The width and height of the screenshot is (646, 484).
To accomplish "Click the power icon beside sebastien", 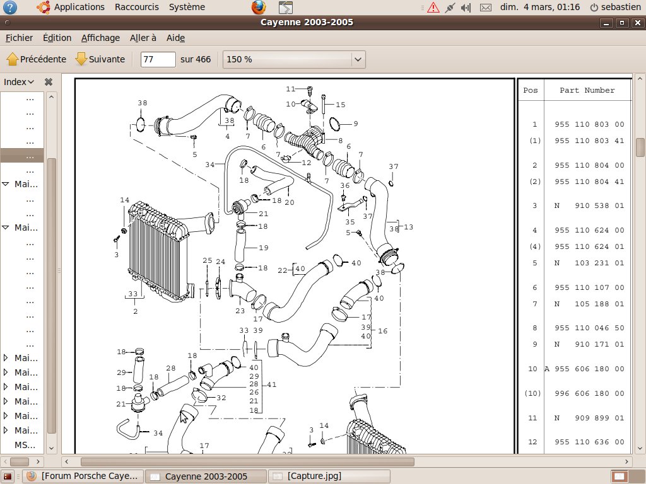I will [594, 8].
